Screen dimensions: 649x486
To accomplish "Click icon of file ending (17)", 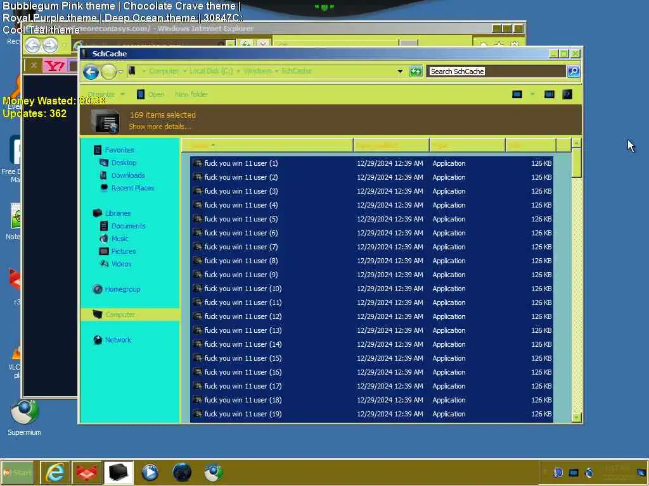I will coord(198,386).
